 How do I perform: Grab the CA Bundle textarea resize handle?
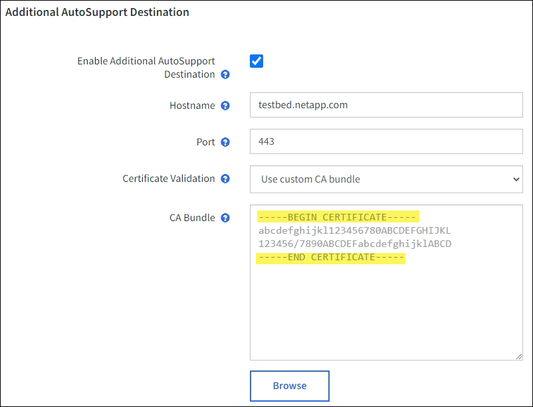[x=519, y=357]
